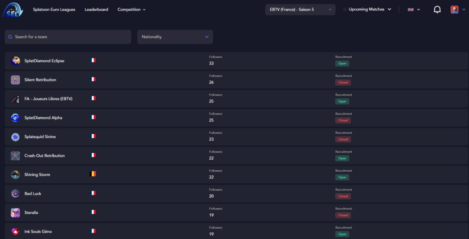Click Open badge for Ink Souls Géno
This screenshot has width=469, height=239.
pyautogui.click(x=342, y=234)
